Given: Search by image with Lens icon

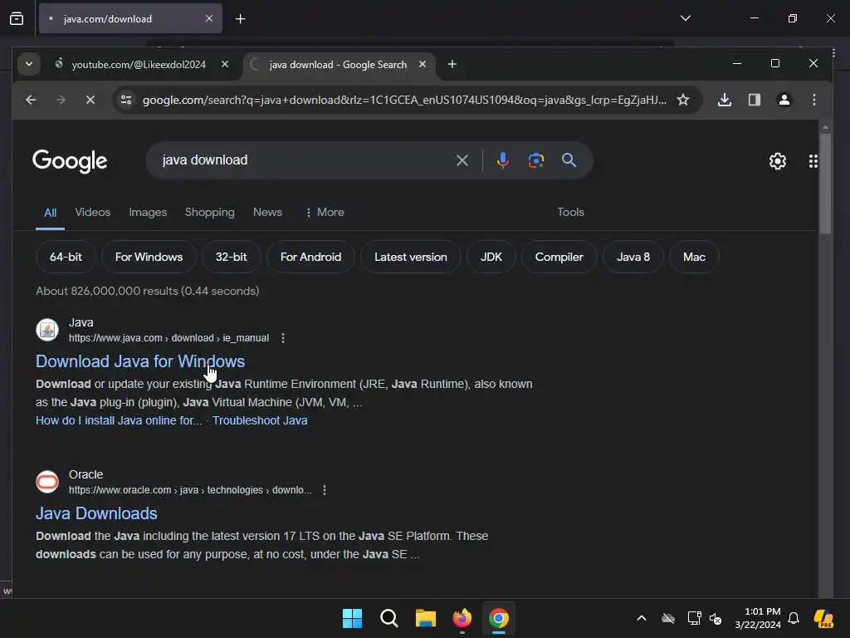Looking at the screenshot, I should 535,160.
